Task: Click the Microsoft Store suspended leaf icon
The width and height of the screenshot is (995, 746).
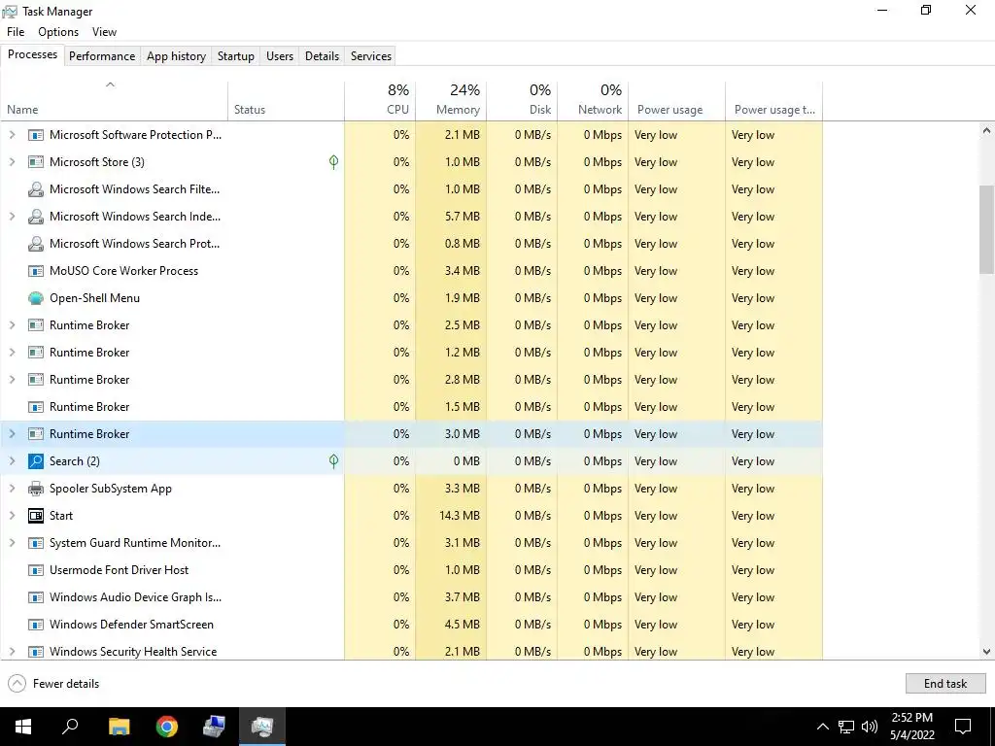Action: click(x=334, y=162)
